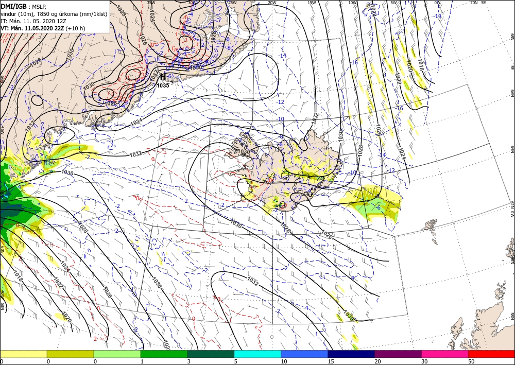Image resolution: width=515 pixels, height=365 pixels.
Task: Click the pale yellow legend color swatch
Action: (23, 354)
